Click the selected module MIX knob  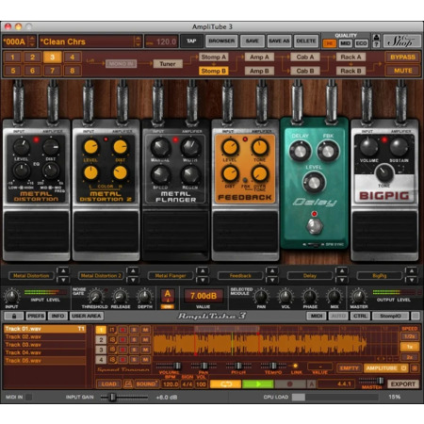coord(334,296)
